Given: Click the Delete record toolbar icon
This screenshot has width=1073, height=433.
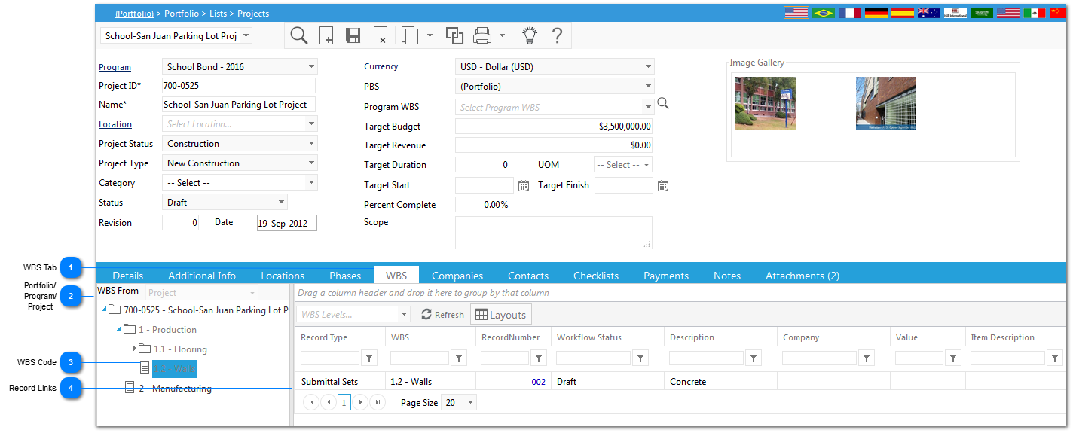Looking at the screenshot, I should pos(381,36).
